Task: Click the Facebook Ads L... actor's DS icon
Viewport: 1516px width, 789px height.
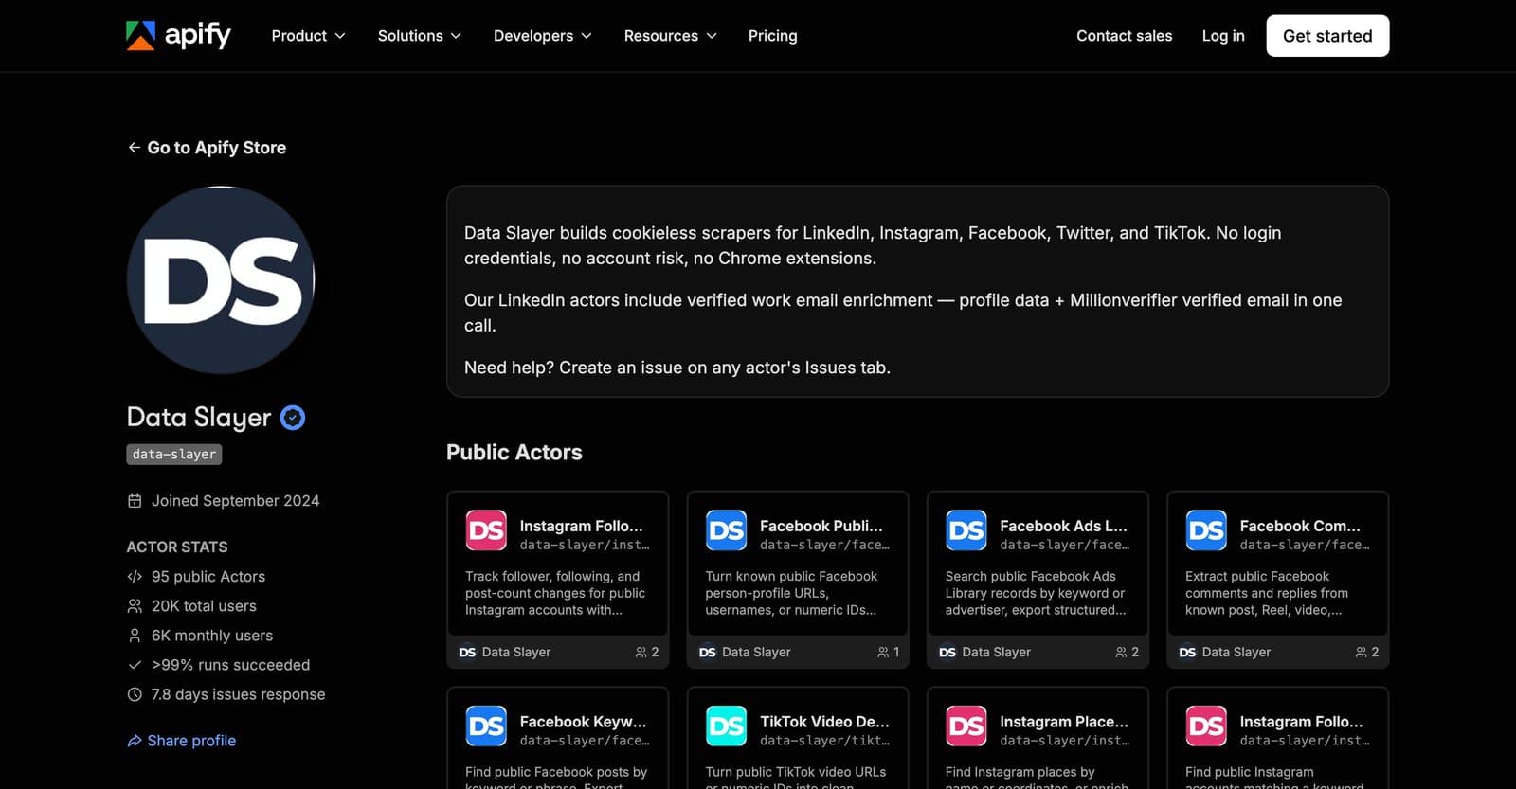Action: [966, 530]
